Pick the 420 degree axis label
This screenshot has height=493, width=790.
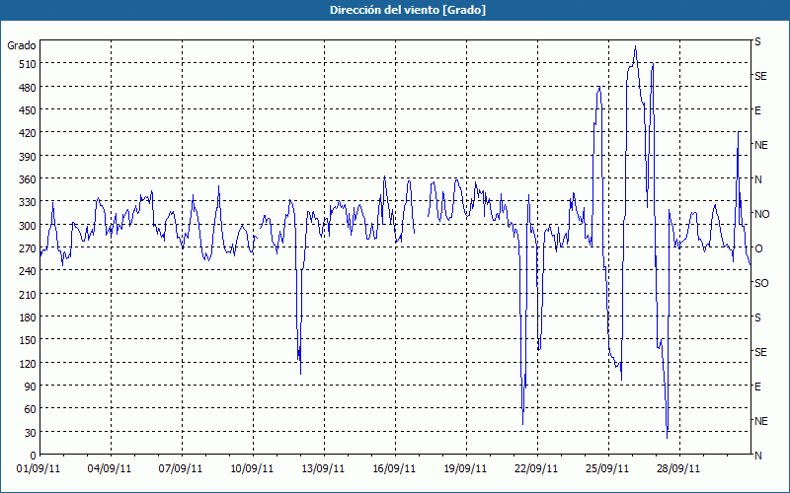(27, 133)
